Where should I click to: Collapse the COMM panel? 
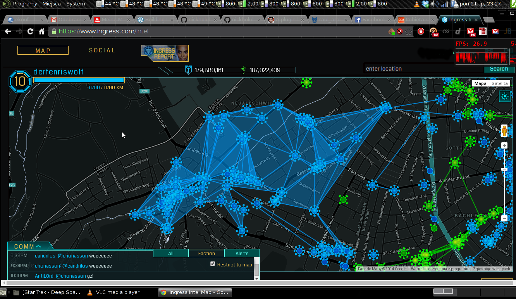[28, 246]
